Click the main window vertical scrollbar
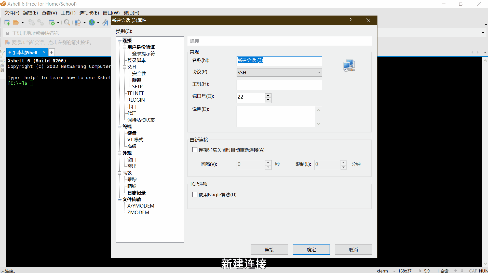The width and height of the screenshot is (488, 273). coord(485,162)
